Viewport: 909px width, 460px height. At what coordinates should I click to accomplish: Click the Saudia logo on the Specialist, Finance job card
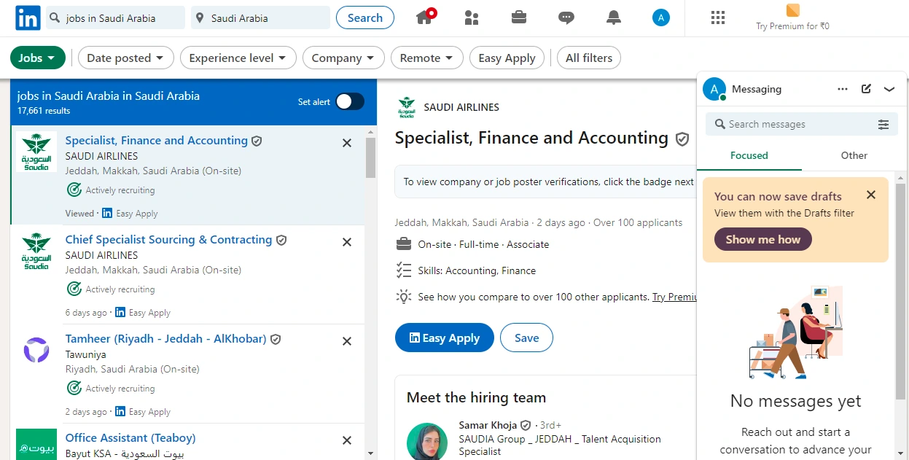pyautogui.click(x=36, y=152)
